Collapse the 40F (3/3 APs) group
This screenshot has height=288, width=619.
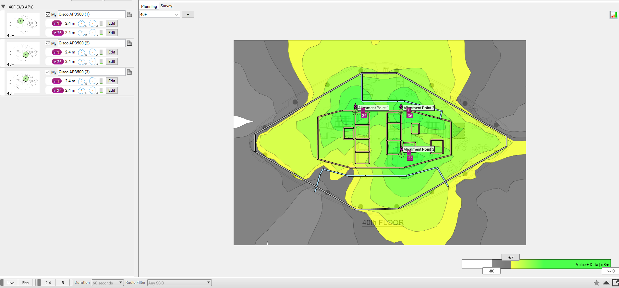point(3,6)
